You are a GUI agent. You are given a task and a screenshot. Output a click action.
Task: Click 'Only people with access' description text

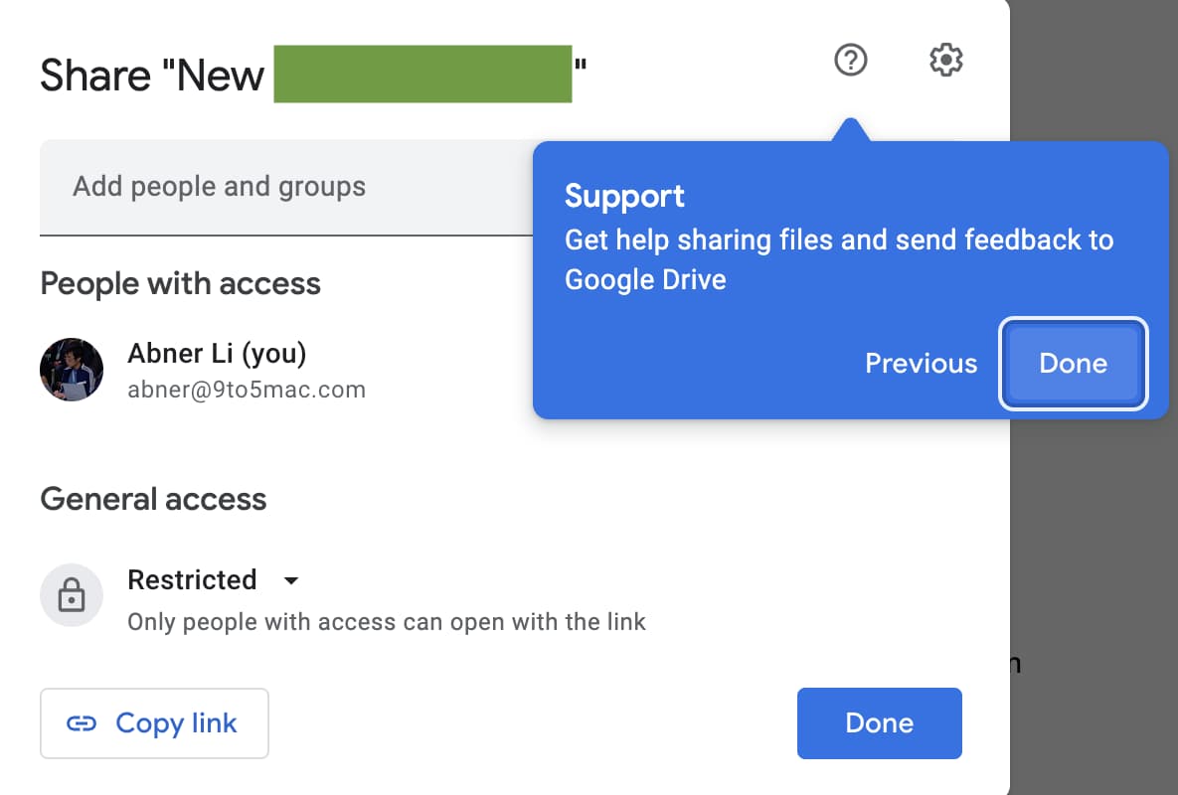[387, 622]
